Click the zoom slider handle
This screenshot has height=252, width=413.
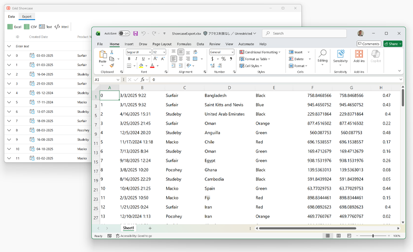click(373, 236)
